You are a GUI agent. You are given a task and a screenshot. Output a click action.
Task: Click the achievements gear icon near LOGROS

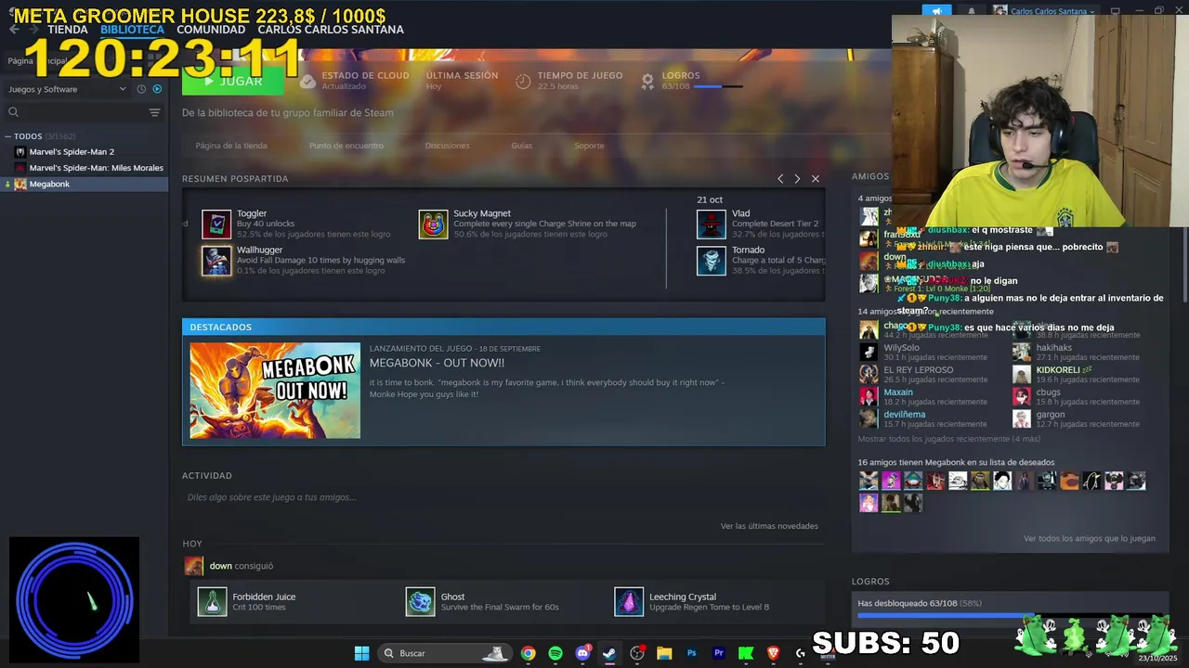(647, 81)
